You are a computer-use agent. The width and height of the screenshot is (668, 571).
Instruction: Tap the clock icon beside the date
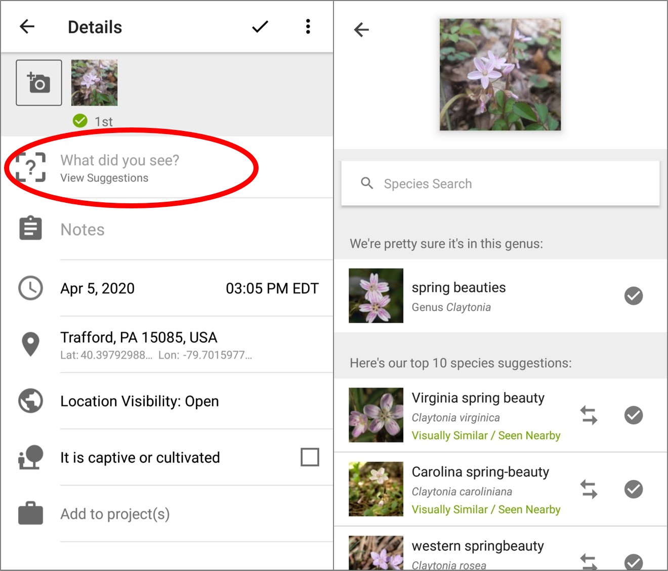pos(30,288)
